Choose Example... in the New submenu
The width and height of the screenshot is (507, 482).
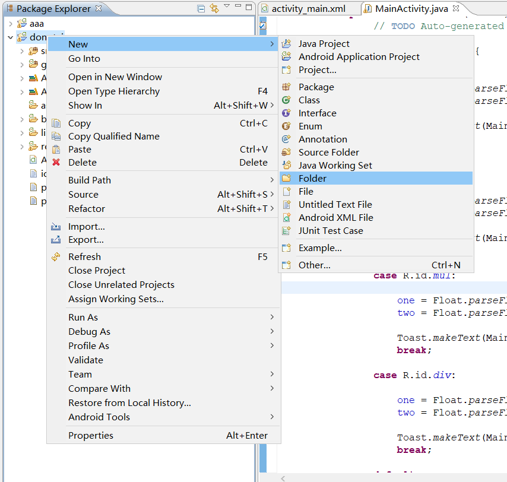[376, 248]
